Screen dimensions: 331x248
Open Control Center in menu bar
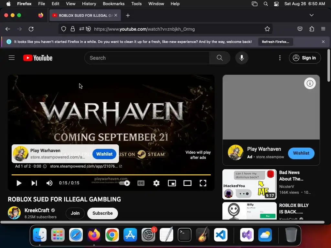pyautogui.click(x=276, y=4)
